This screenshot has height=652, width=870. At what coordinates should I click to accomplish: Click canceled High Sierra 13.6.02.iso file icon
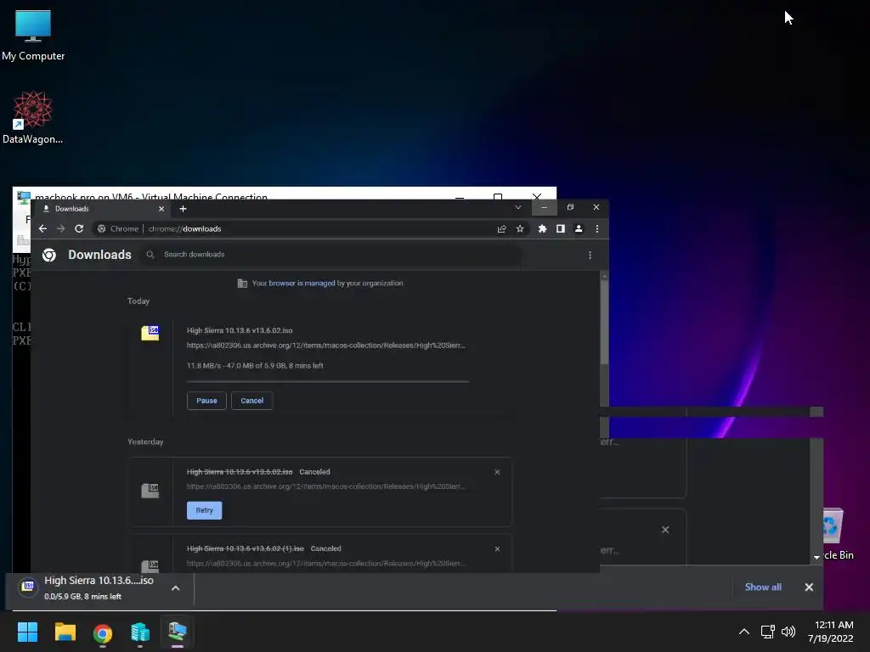150,490
